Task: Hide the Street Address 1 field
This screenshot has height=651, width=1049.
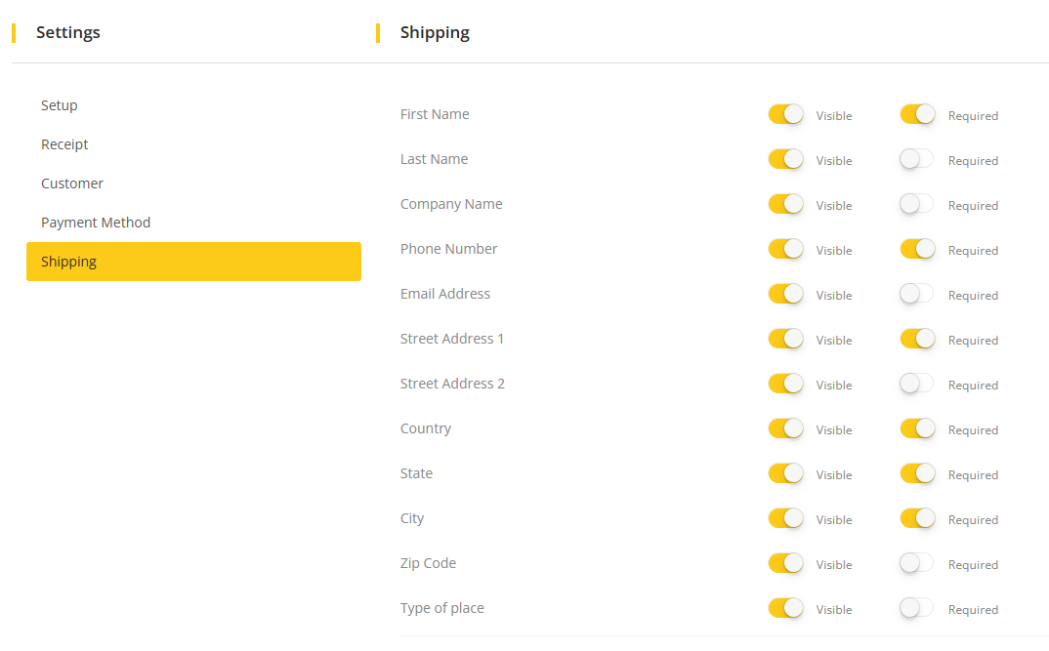Action: coord(785,339)
